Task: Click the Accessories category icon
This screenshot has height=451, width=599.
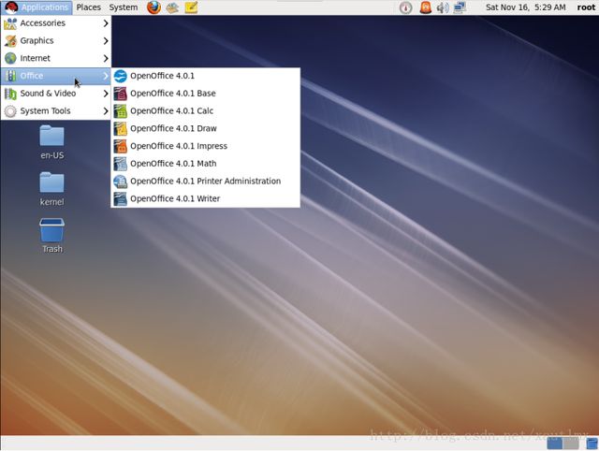Action: 10,23
